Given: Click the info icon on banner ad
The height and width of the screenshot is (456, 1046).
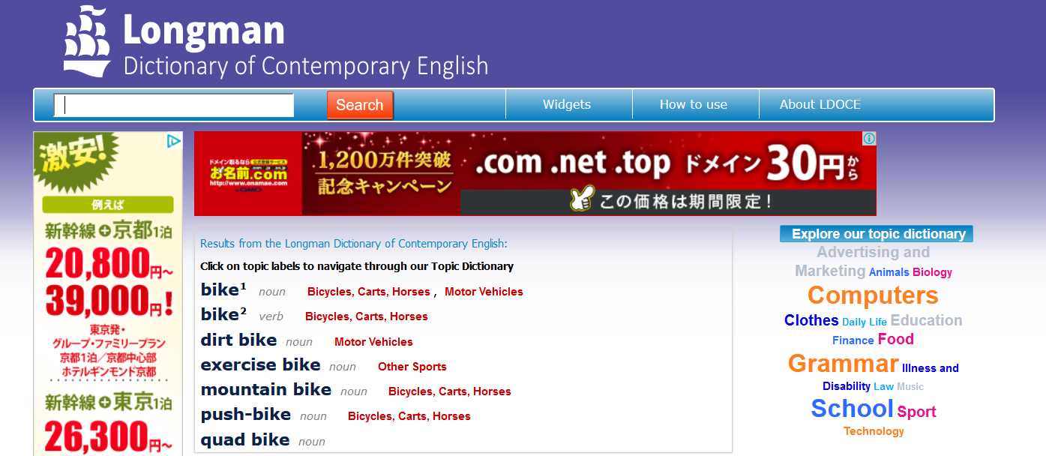Looking at the screenshot, I should click(x=868, y=139).
